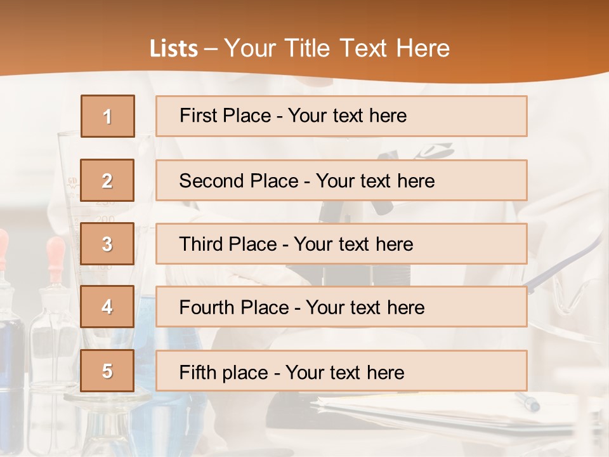Click the word Fourth in the list
The height and width of the screenshot is (457, 609).
(x=206, y=307)
